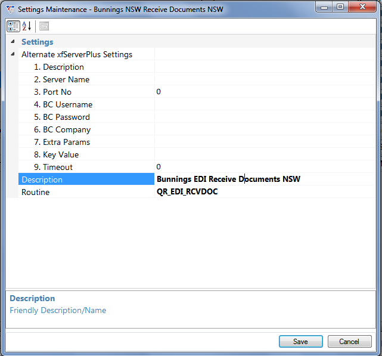
Task: Click the empty 1. Description value field
Action: tap(265, 67)
